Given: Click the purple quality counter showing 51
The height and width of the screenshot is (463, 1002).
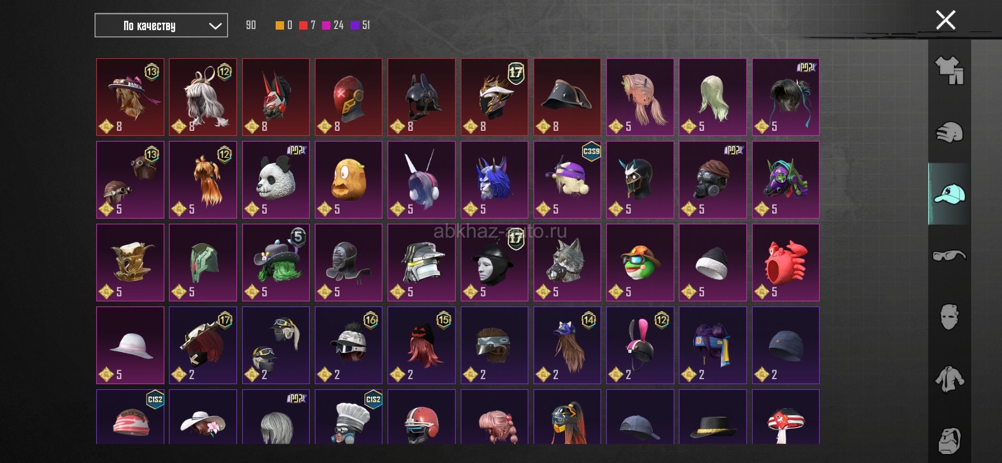Looking at the screenshot, I should point(360,25).
